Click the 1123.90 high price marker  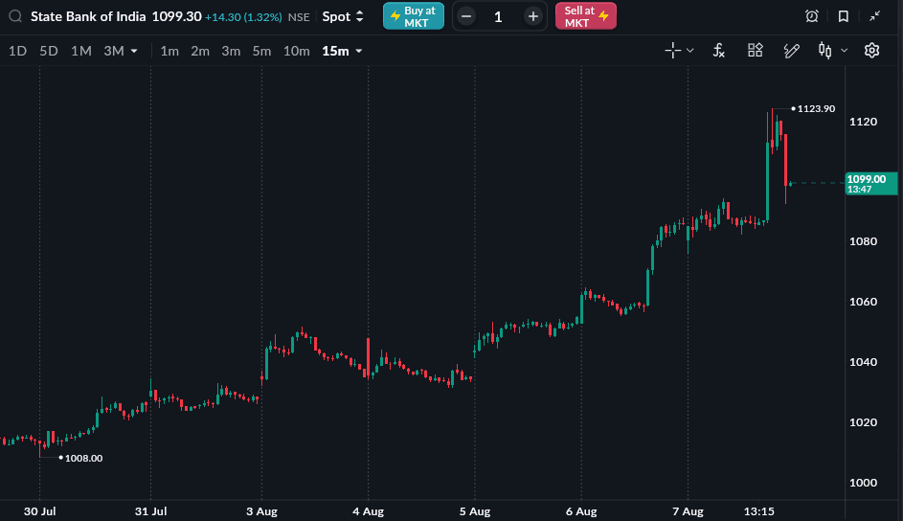coord(816,109)
